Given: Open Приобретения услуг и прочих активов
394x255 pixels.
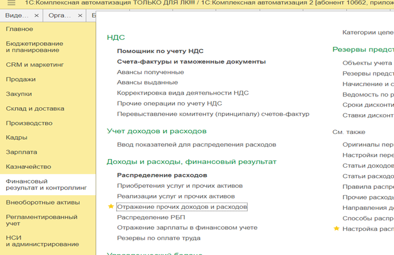Looking at the screenshot, I should click(180, 186).
